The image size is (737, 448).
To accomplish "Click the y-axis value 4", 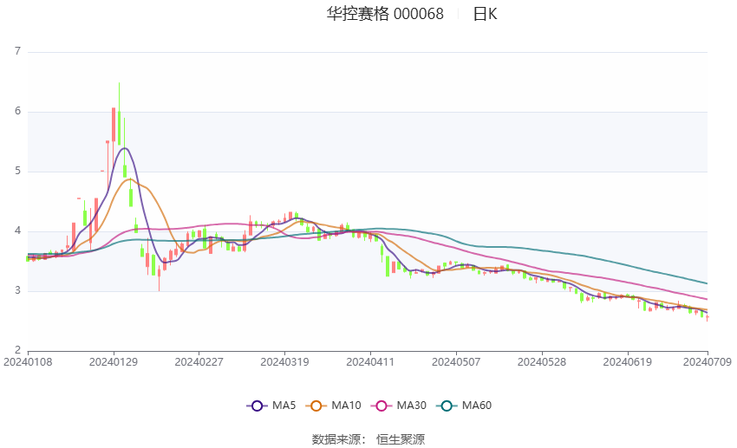I will tap(18, 230).
